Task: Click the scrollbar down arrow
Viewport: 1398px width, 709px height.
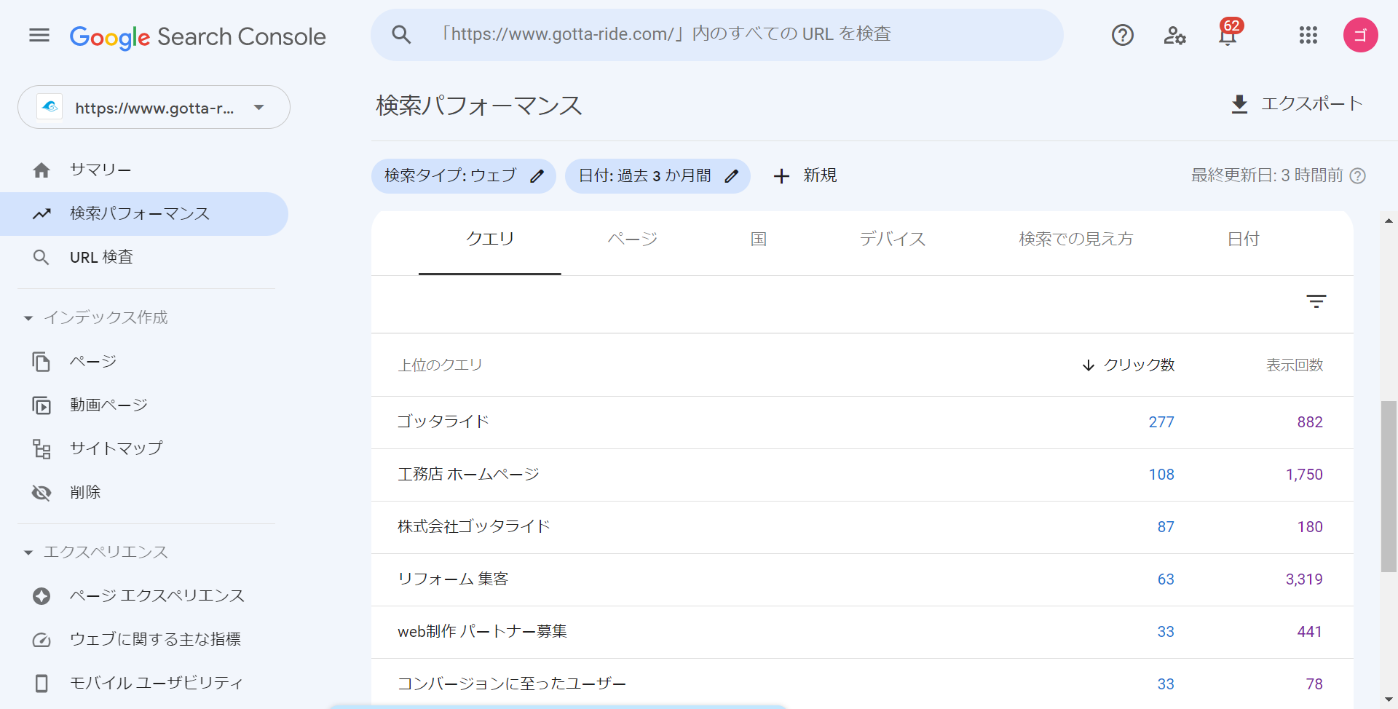Action: pyautogui.click(x=1389, y=700)
